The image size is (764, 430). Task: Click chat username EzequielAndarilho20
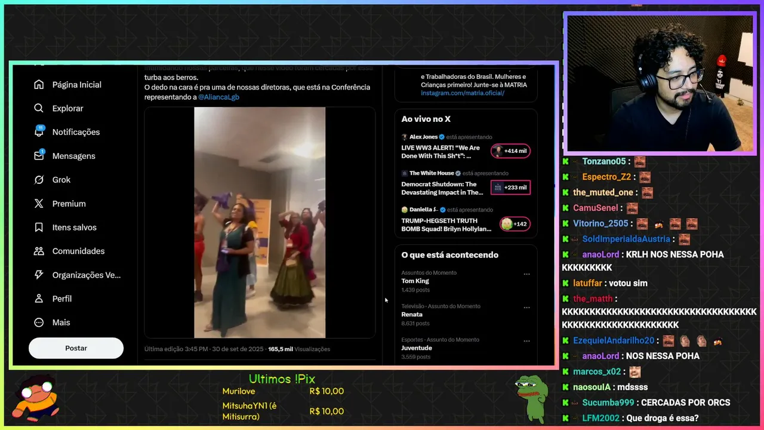coord(614,340)
